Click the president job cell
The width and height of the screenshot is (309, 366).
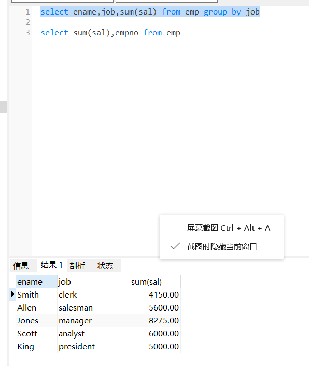(x=93, y=347)
